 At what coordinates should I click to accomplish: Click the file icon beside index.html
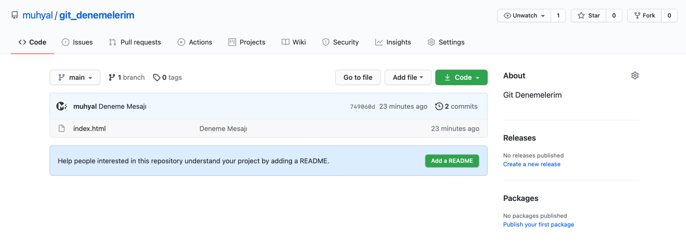tap(62, 129)
